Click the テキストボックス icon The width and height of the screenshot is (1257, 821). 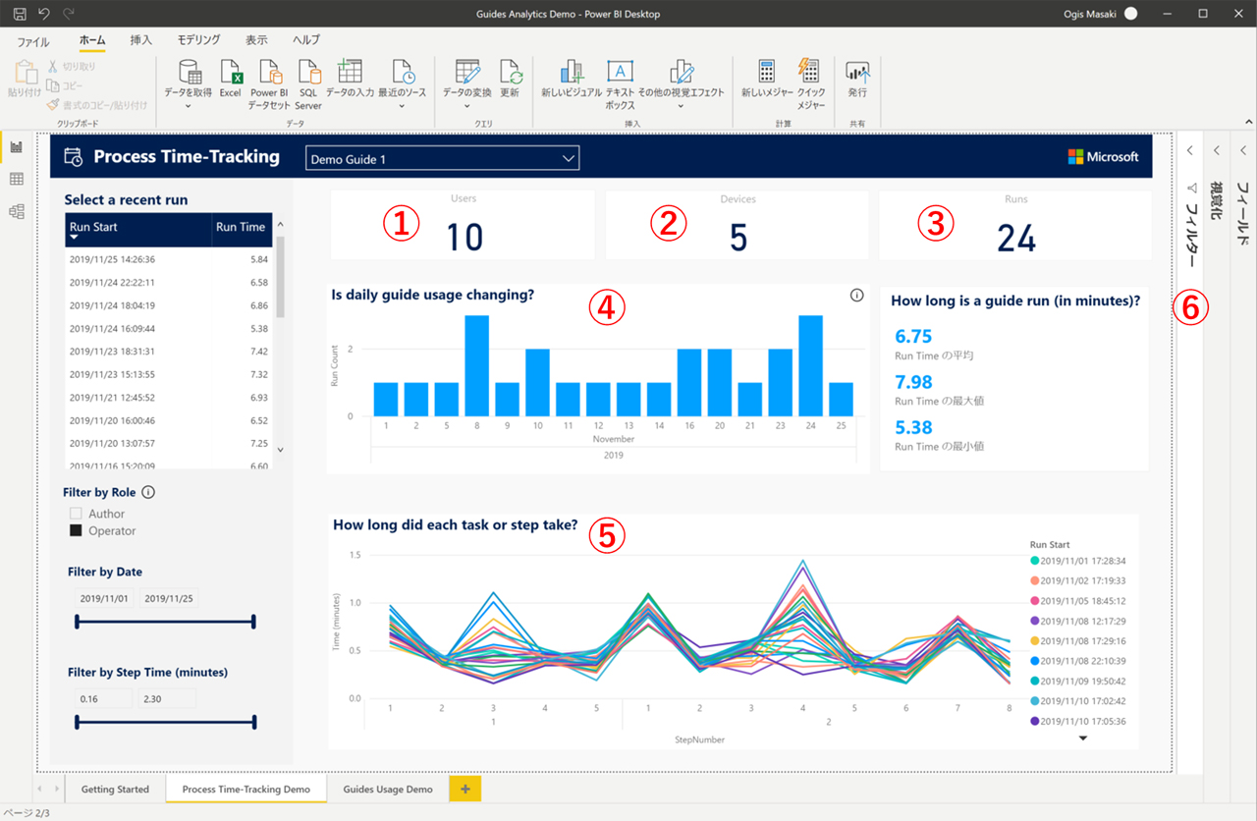pyautogui.click(x=620, y=72)
